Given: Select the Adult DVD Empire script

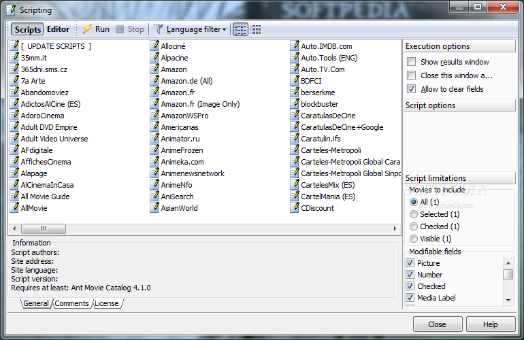Looking at the screenshot, I should [49, 127].
